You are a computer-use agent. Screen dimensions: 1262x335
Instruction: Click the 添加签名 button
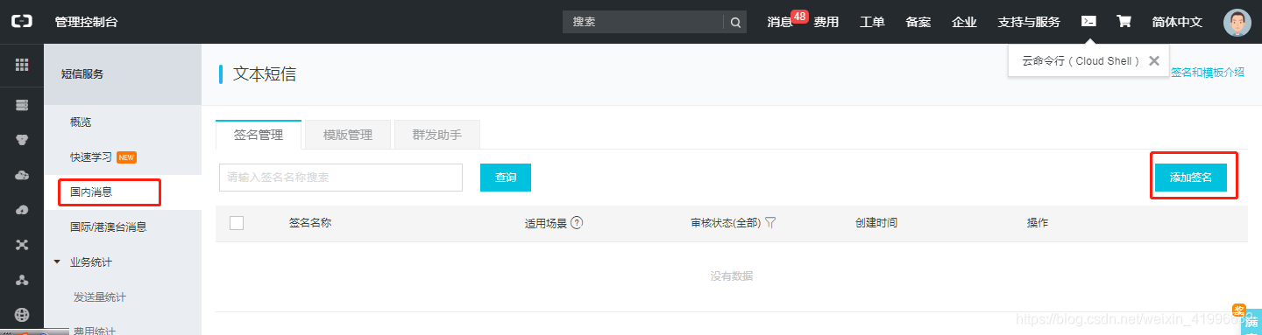click(x=1190, y=178)
